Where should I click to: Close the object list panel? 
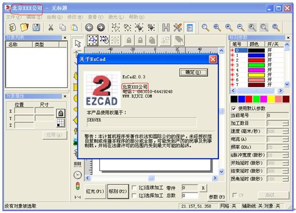(x=65, y=38)
